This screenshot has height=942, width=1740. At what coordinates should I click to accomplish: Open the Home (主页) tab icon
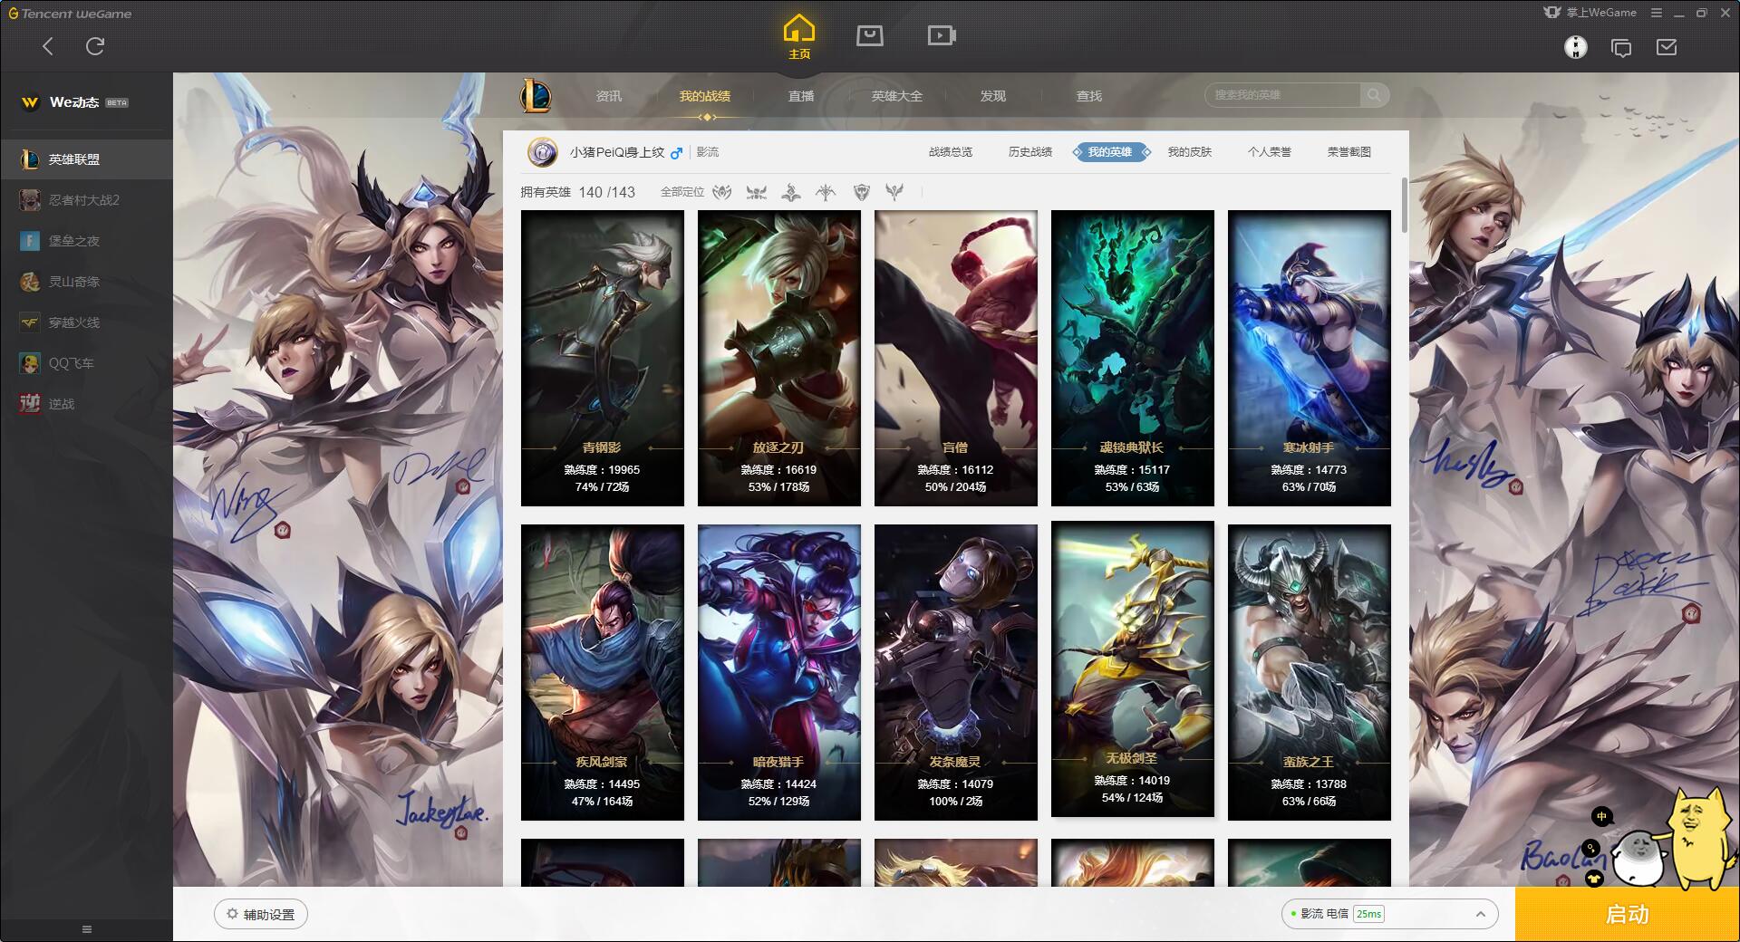799,36
